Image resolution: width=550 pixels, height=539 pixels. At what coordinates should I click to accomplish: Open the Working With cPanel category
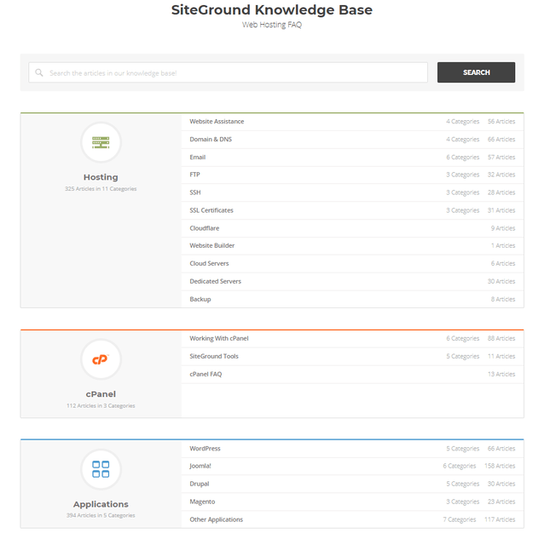219,338
